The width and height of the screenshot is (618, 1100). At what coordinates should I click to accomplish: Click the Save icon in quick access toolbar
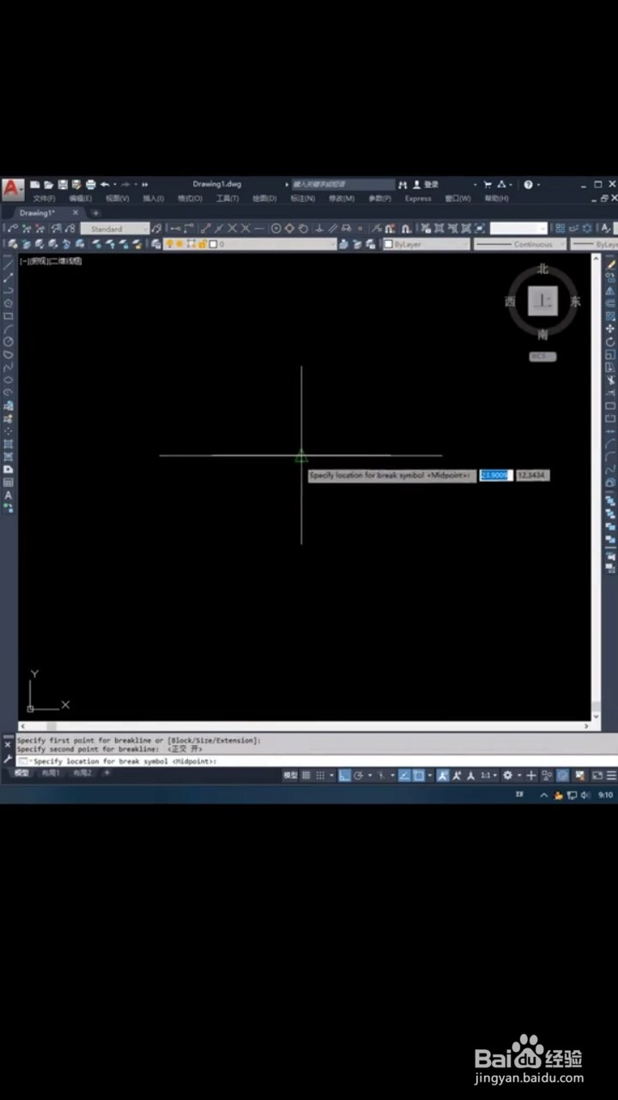pyautogui.click(x=63, y=184)
